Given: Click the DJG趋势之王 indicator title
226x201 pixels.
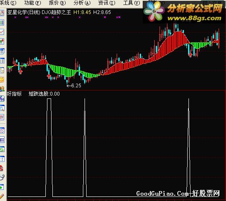Looking at the screenshot, I should (56, 12).
